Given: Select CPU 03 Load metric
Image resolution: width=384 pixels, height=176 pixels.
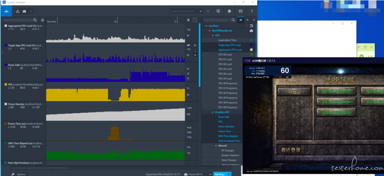Looking at the screenshot, I should pos(225,69).
